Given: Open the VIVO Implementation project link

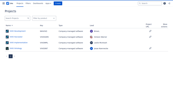Looking at the screenshot, I should [18, 43].
